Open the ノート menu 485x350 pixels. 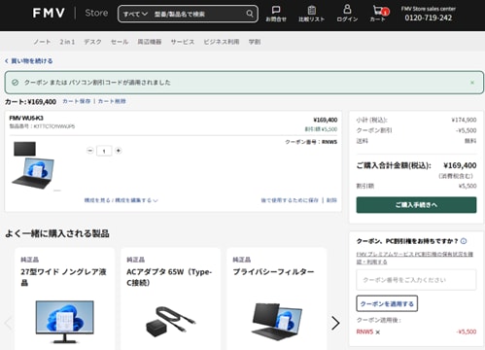click(42, 42)
